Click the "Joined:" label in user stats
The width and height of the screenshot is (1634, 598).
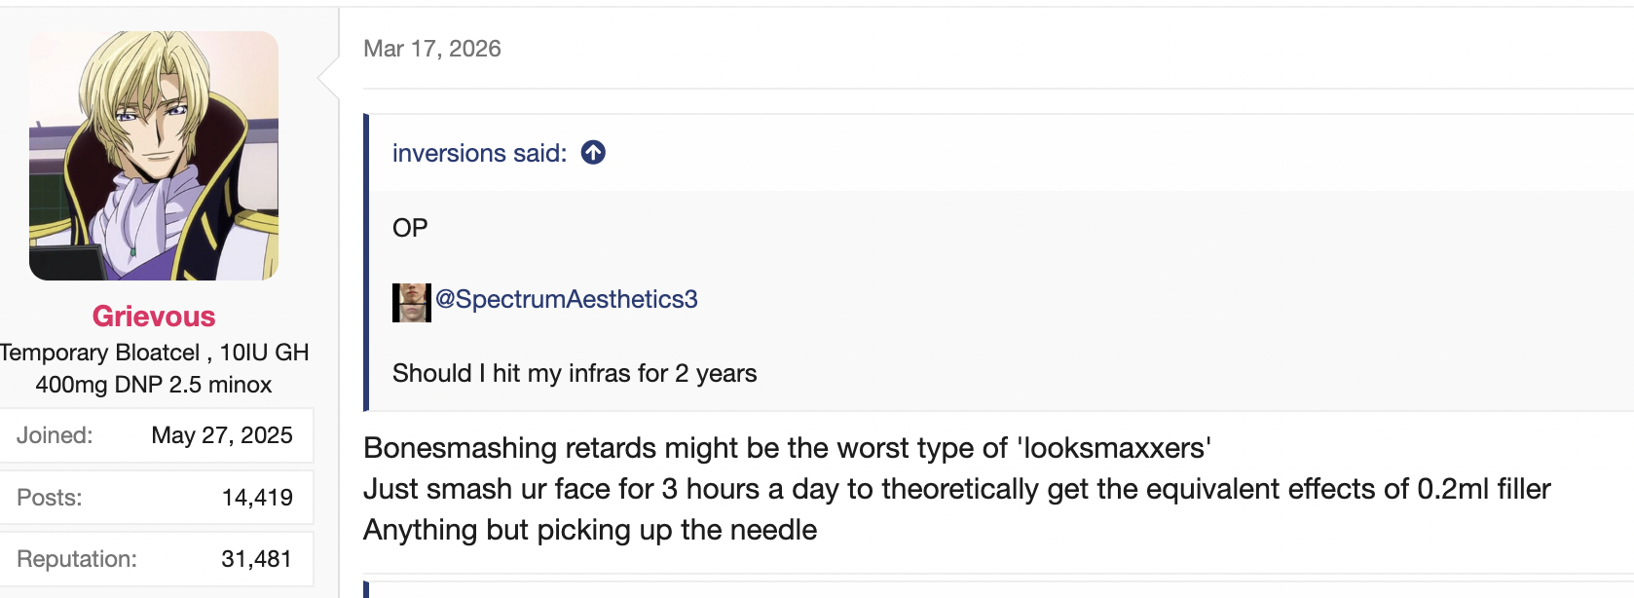[x=55, y=435]
